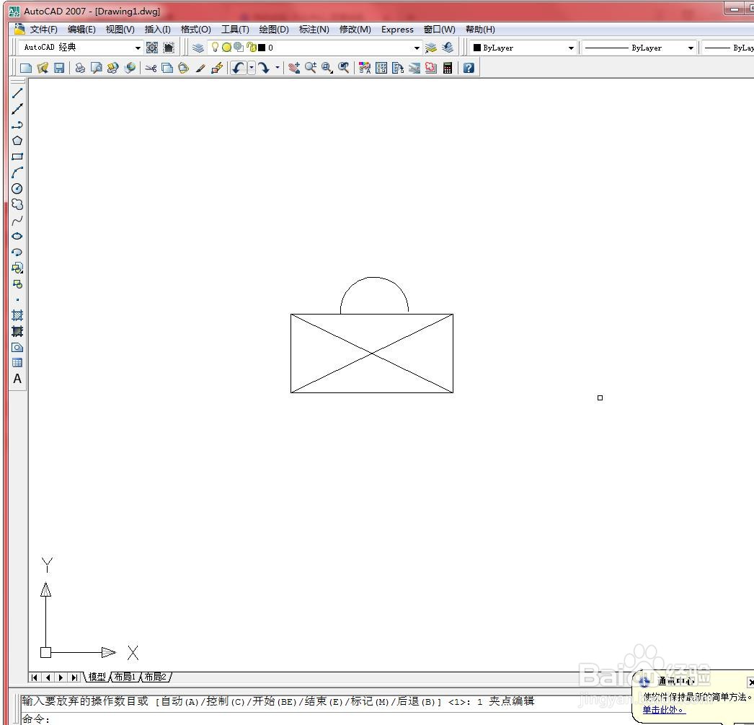Image resolution: width=754 pixels, height=725 pixels.
Task: Click the 3D DWF globe icon
Action: (129, 69)
